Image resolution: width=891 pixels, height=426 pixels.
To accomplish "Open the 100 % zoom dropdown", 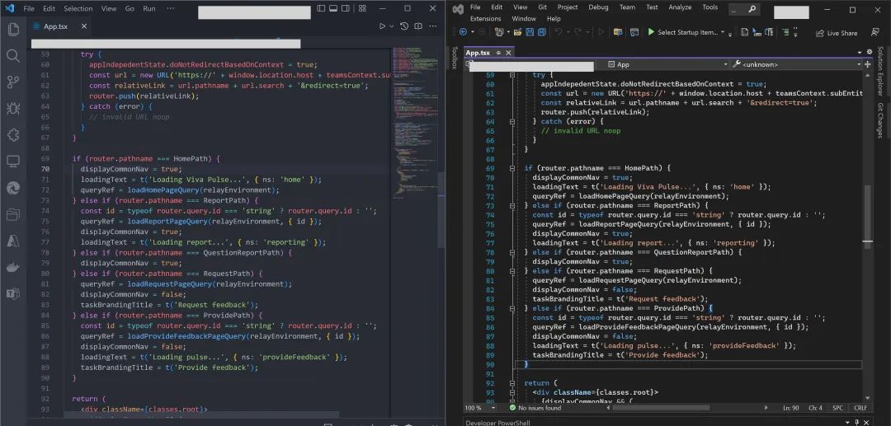I will [x=493, y=408].
